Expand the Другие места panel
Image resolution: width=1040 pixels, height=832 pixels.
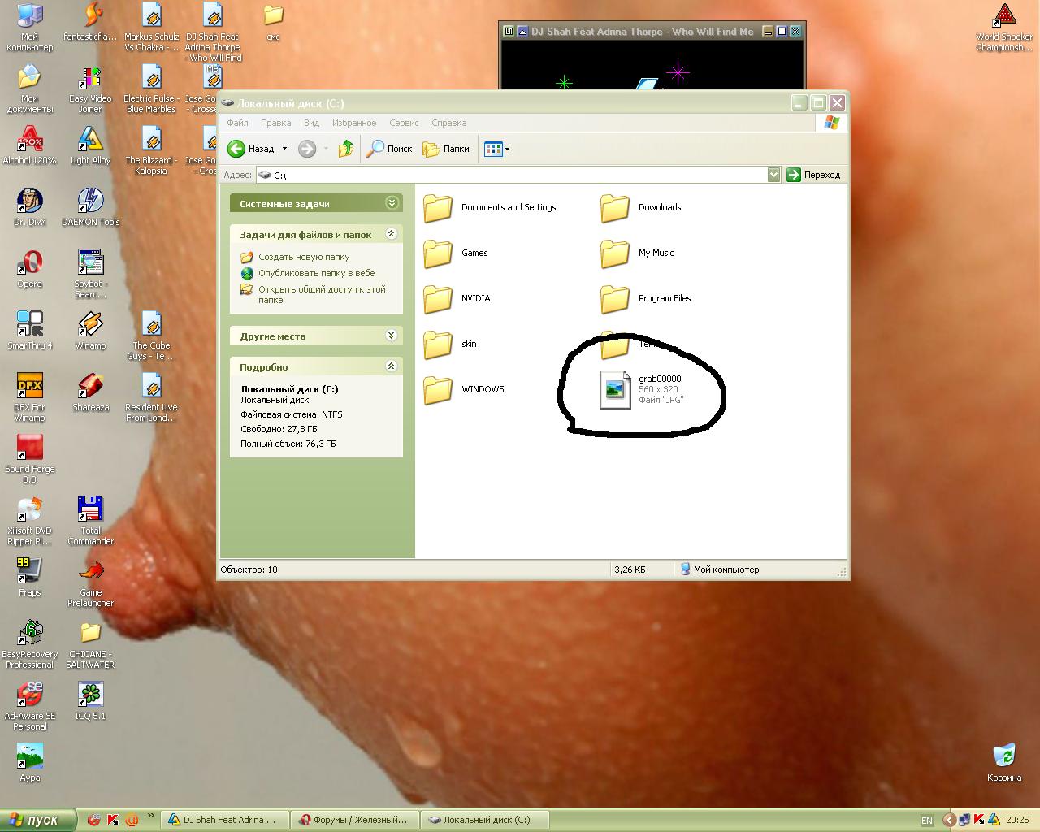click(391, 336)
